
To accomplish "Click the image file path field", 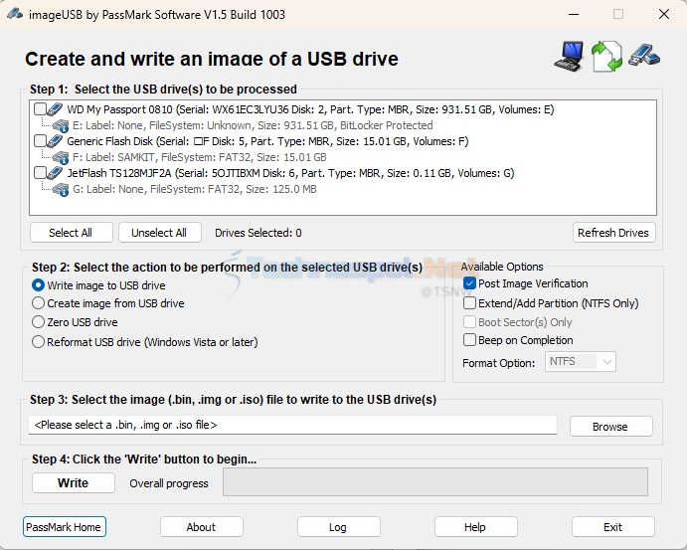I will (x=292, y=425).
